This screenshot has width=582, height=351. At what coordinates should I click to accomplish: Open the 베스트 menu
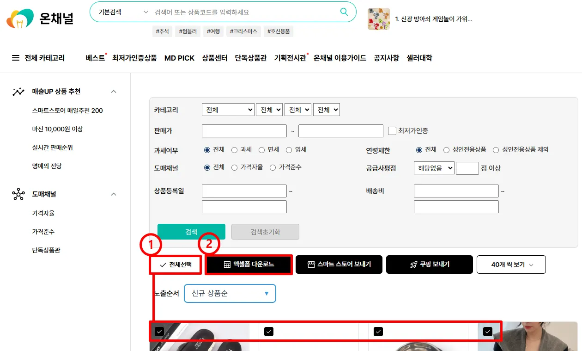click(x=95, y=58)
